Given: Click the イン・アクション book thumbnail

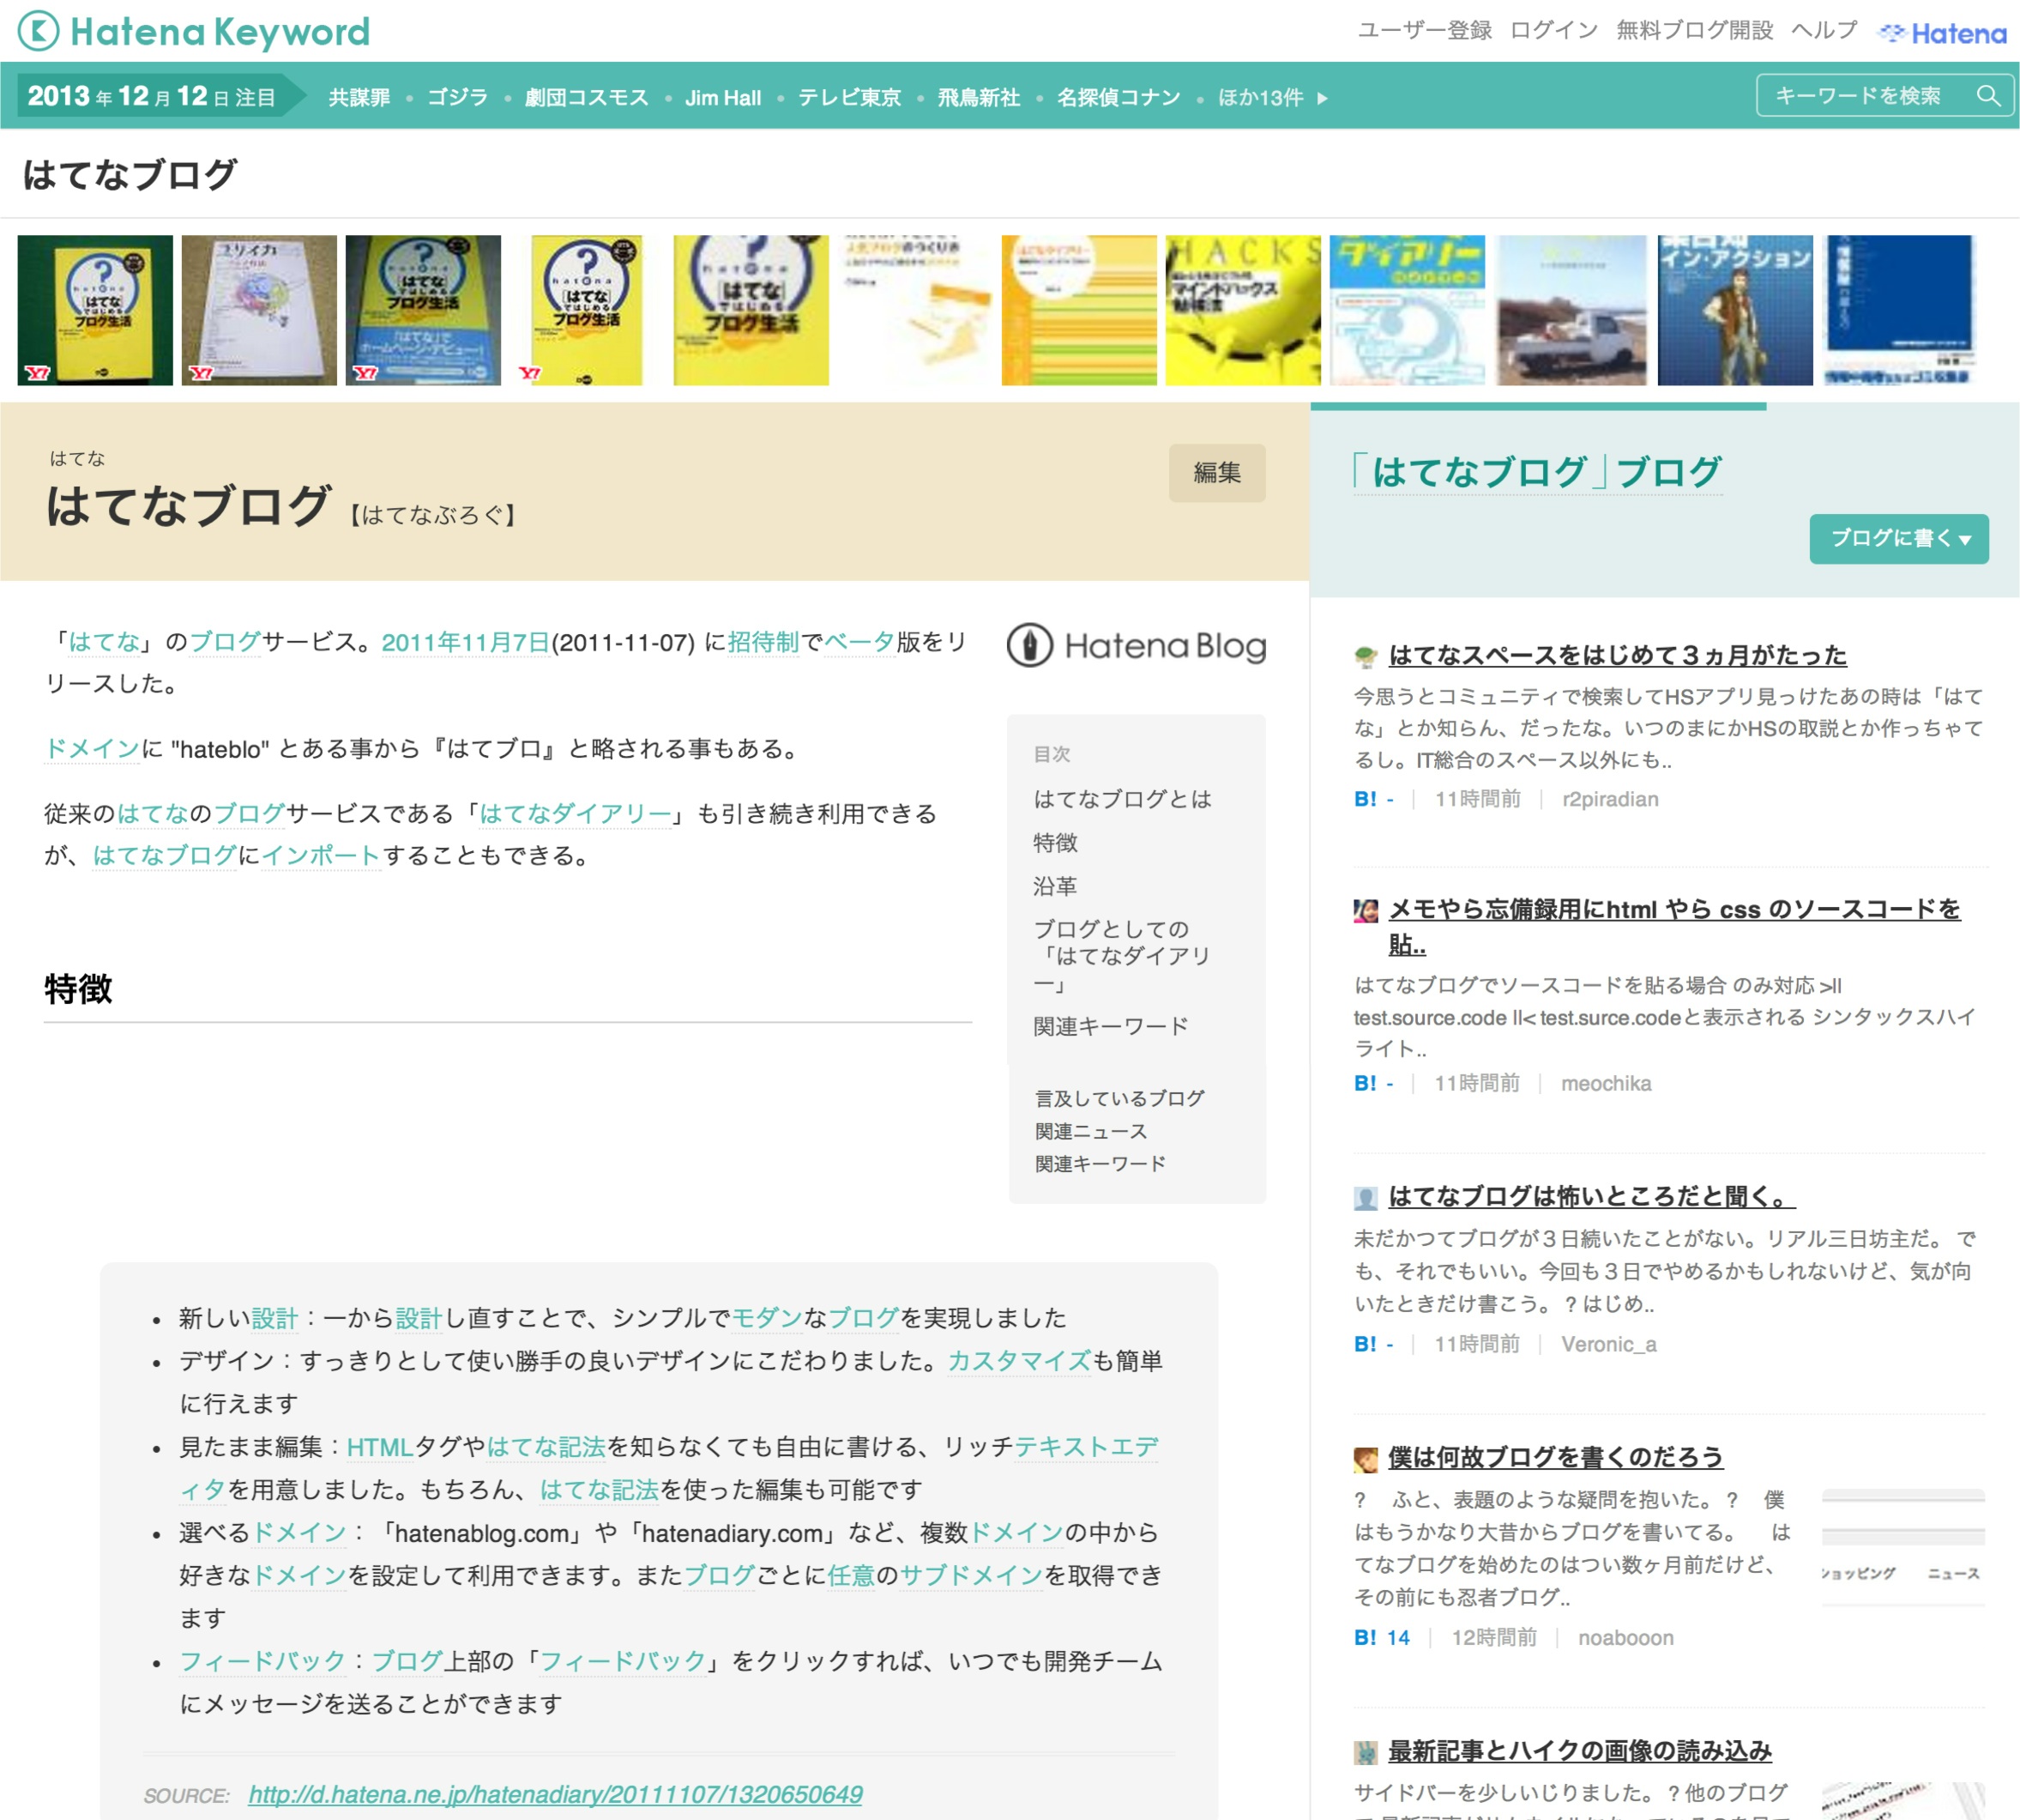Looking at the screenshot, I should point(1734,310).
